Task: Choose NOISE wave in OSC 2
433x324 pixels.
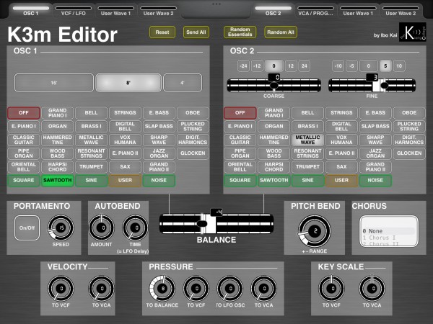Action: coord(375,180)
